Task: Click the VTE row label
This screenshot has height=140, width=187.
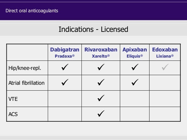Action: pyautogui.click(x=13, y=99)
